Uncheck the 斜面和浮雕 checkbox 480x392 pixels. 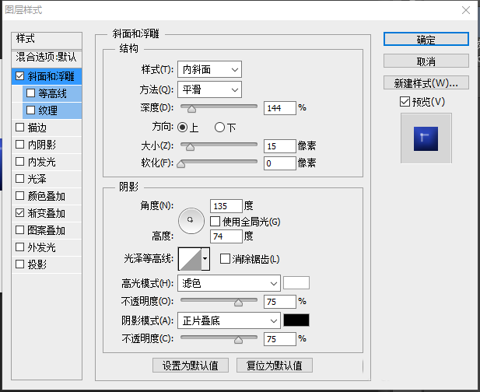(20, 76)
